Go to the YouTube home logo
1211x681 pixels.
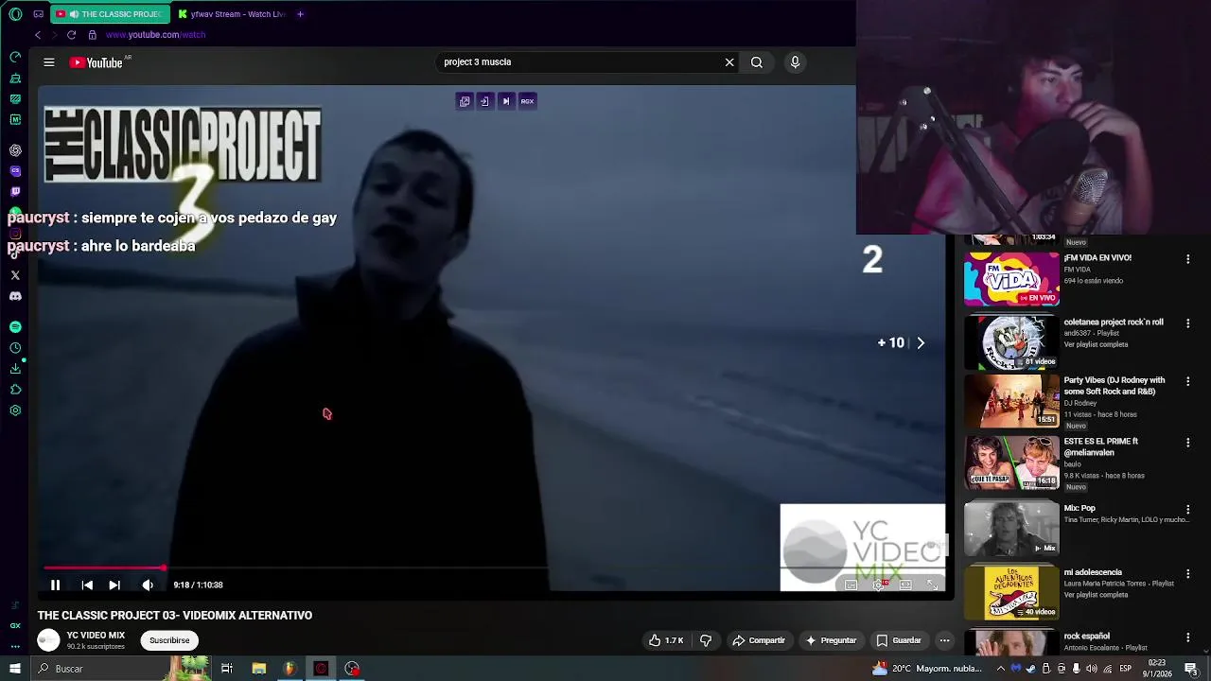97,62
